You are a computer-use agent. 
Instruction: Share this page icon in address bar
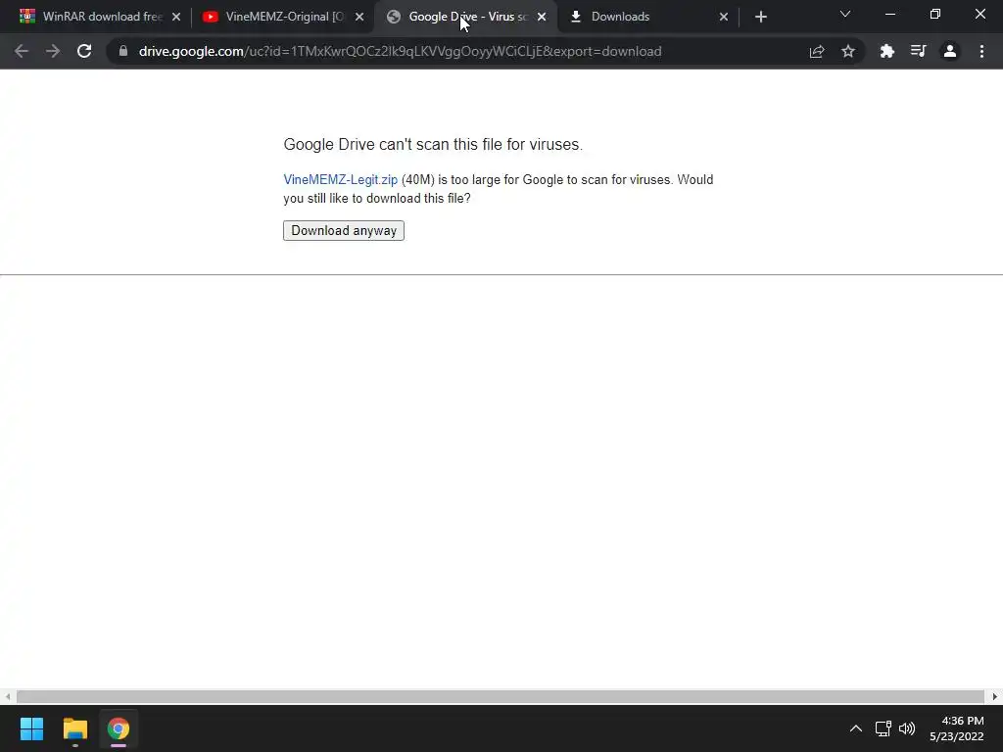(x=817, y=51)
